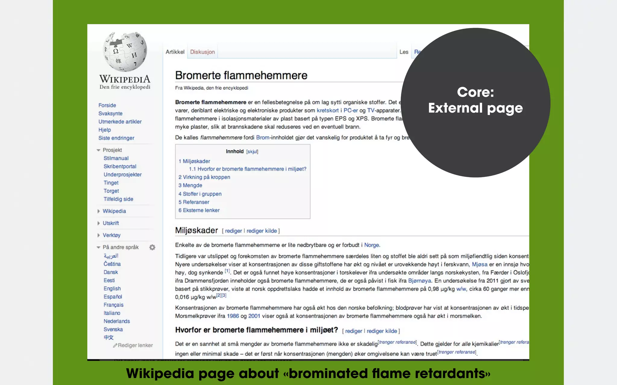617x385 pixels.
Task: Open the Mjøsa article link
Action: click(480, 264)
